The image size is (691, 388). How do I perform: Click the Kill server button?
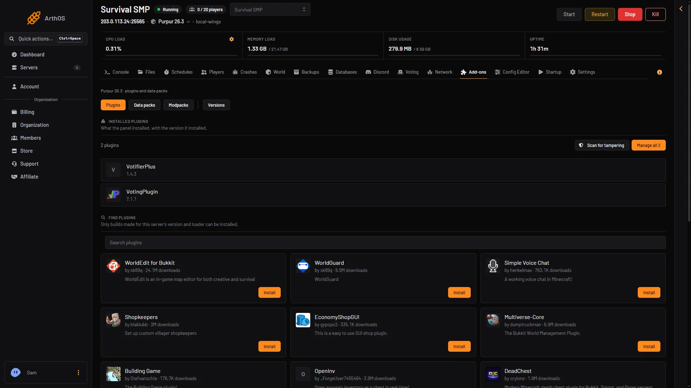coord(655,14)
